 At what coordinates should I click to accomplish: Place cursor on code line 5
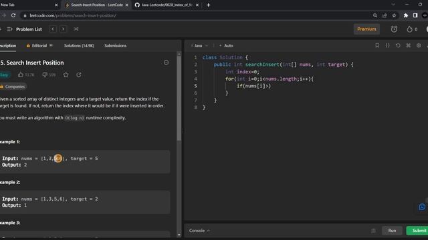click(254, 86)
